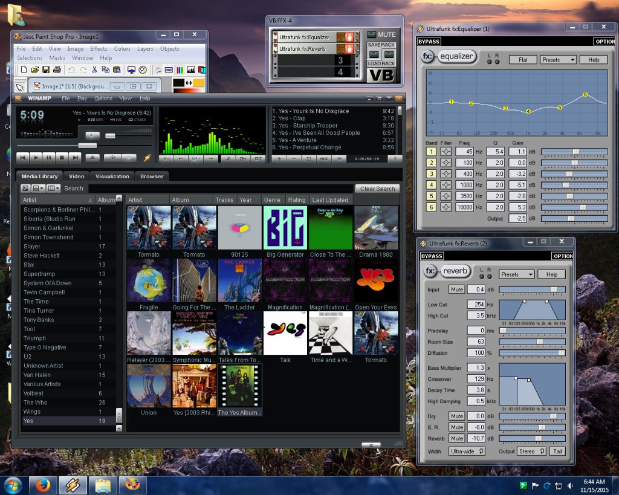Click the playlist select-all button
Viewport: 619px width, 495px height.
coord(309,159)
